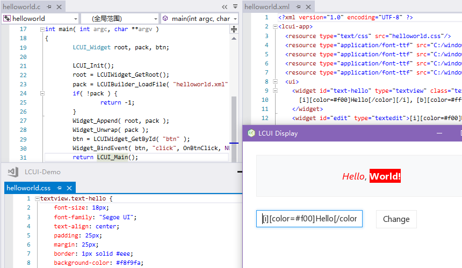Click LCUI_Init() on line 21
The height and width of the screenshot is (268, 462).
pyautogui.click(x=93, y=65)
